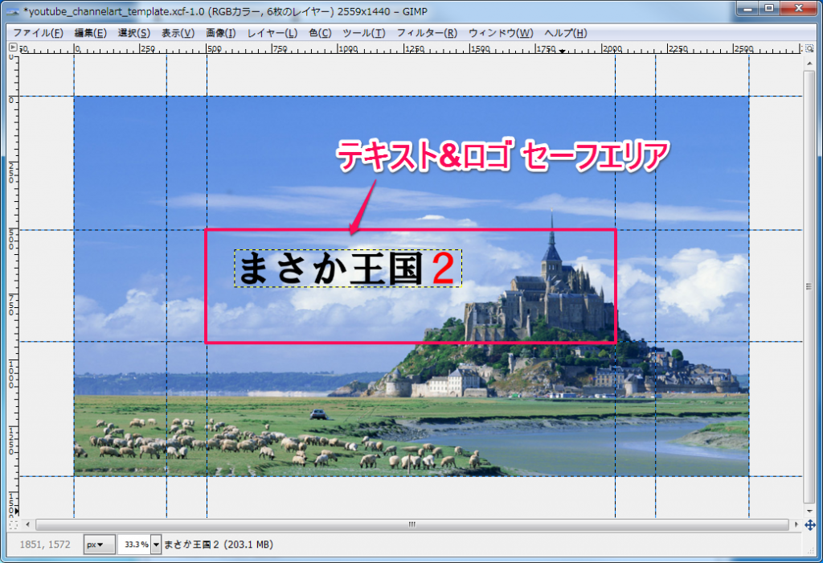Open the zoom percentage dropdown arrow
Image resolution: width=823 pixels, height=563 pixels.
pos(156,545)
